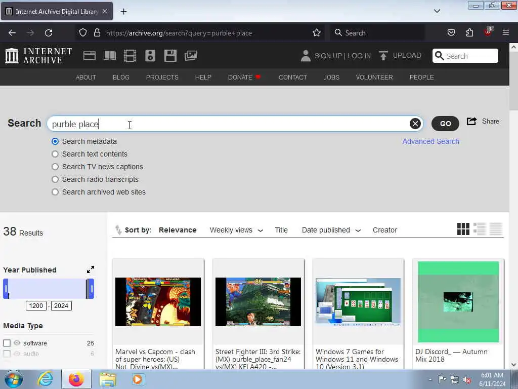This screenshot has height=389, width=518.
Task: Select Search radio transcripts option
Action: point(55,179)
